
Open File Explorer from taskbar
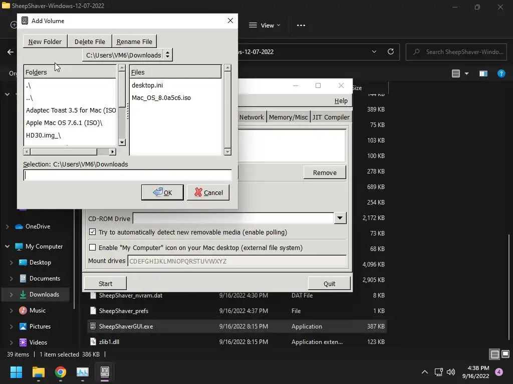[x=38, y=372]
